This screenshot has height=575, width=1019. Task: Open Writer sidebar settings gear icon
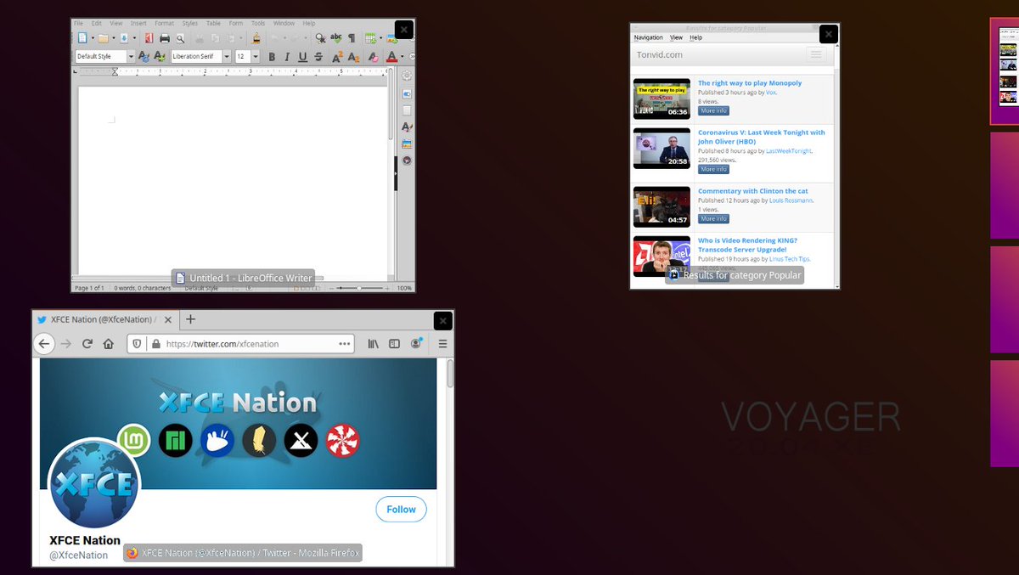point(407,76)
